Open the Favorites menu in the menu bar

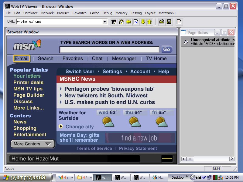80,13
